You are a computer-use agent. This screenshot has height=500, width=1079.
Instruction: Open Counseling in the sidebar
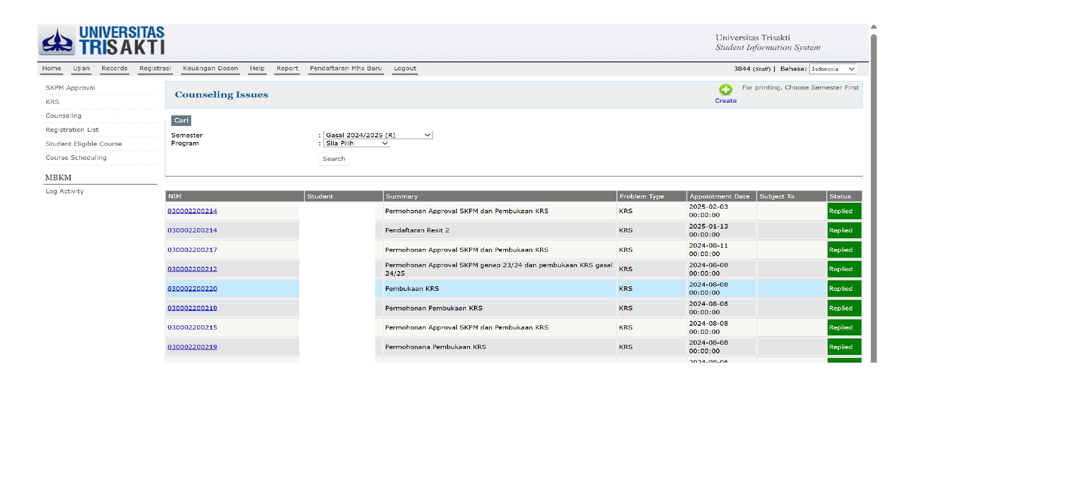pyautogui.click(x=64, y=116)
